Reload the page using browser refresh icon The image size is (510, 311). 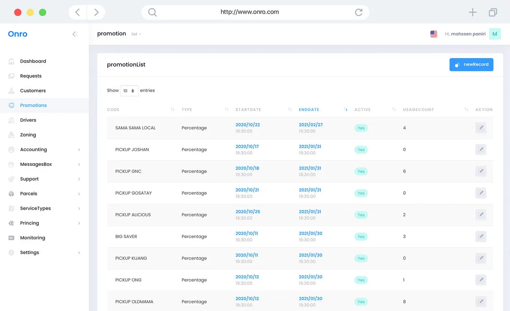coord(359,12)
